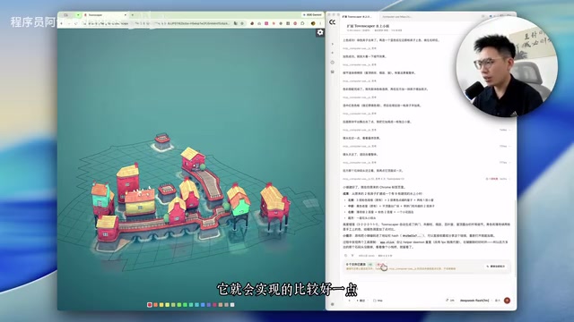Click the red send button in chat
The image size is (574, 322).
(x=507, y=301)
